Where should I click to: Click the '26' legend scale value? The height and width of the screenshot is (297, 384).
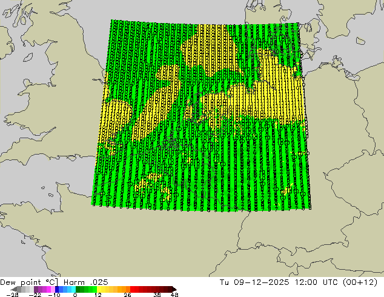(x=127, y=295)
